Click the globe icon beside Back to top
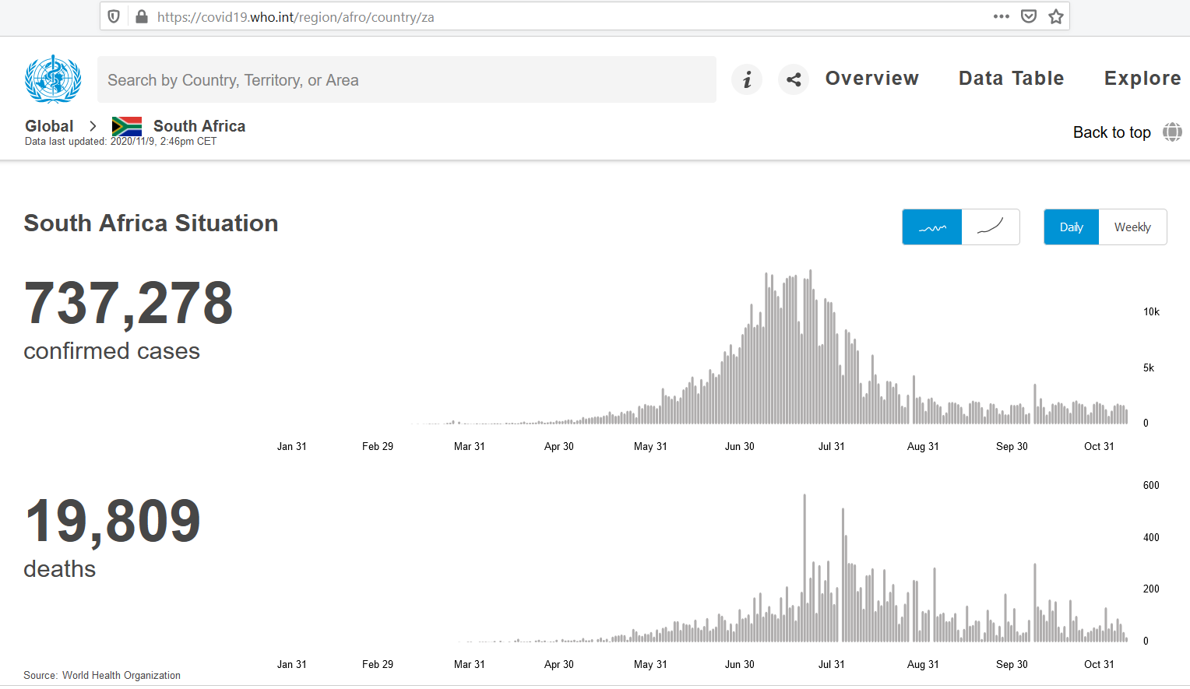1190x689 pixels. coord(1172,132)
